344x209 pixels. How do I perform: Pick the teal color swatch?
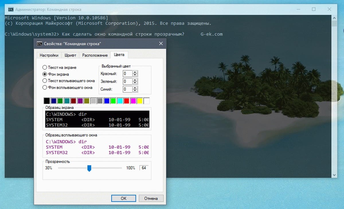pos(67,101)
